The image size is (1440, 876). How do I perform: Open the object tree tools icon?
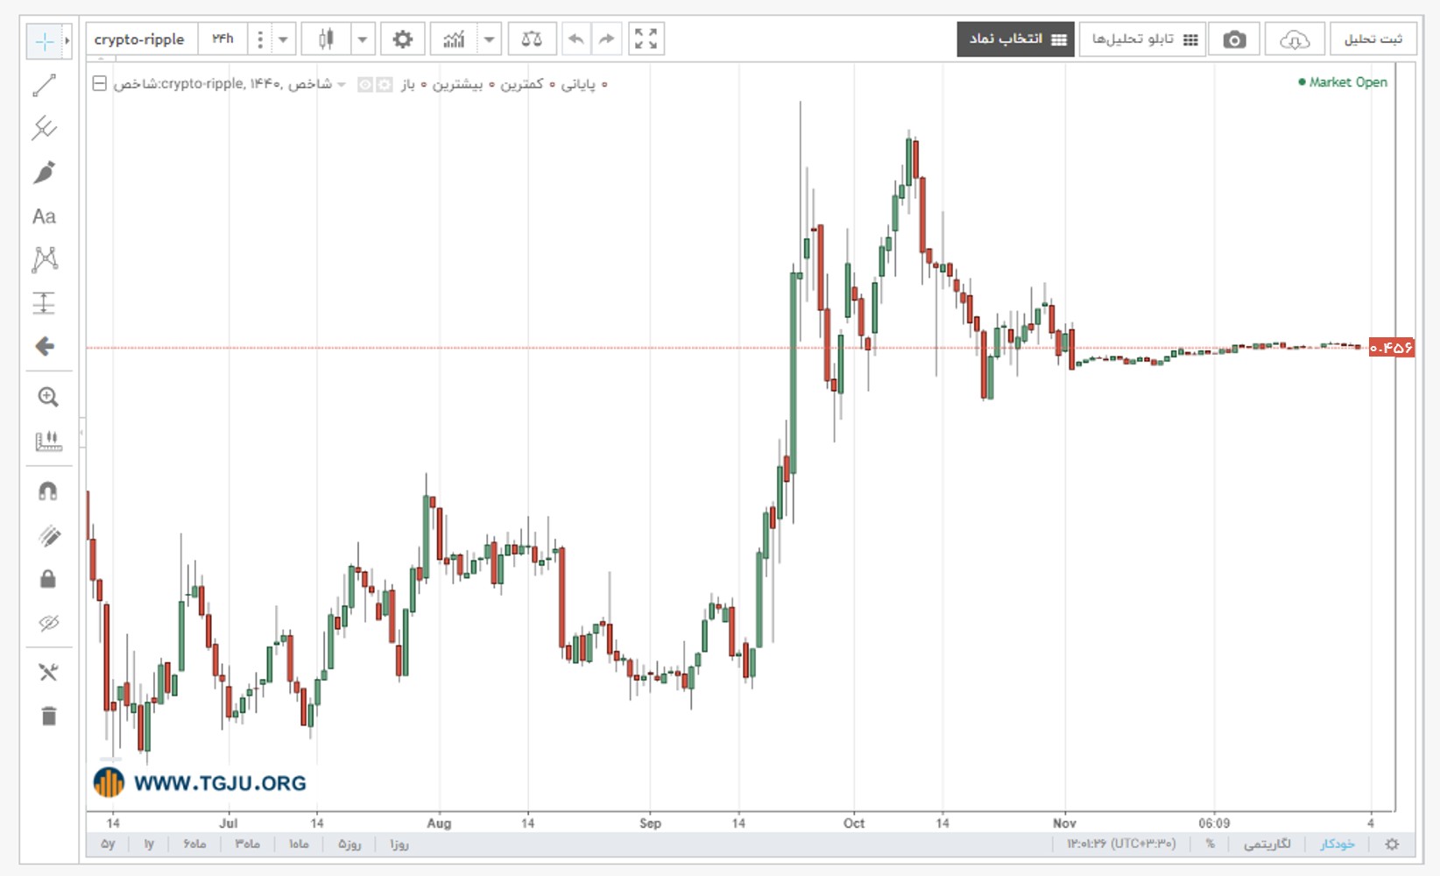pyautogui.click(x=48, y=672)
